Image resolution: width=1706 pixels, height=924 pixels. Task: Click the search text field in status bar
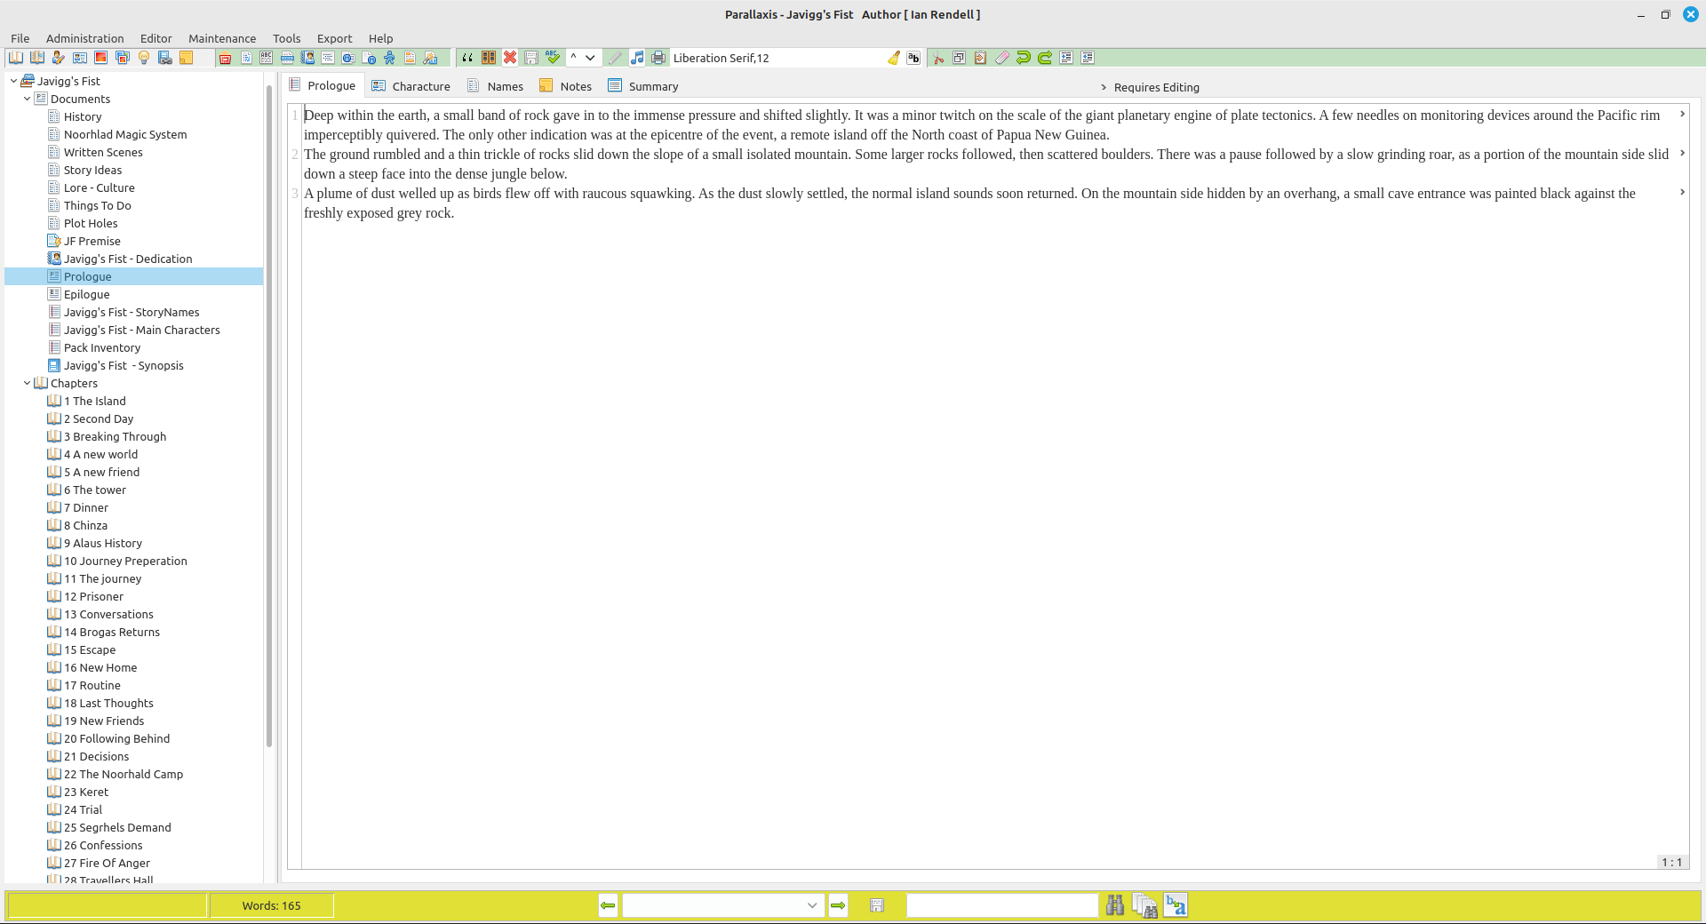coord(1002,905)
